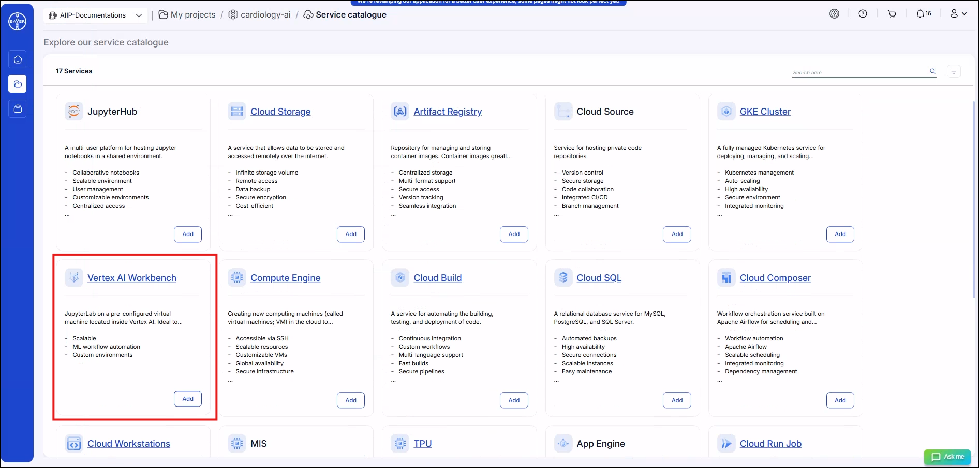Go to My projects breadcrumb
979x468 pixels.
(187, 15)
